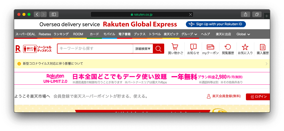Open the 新型コロナウイルス notice text
The image size is (284, 131).
pos(53,64)
